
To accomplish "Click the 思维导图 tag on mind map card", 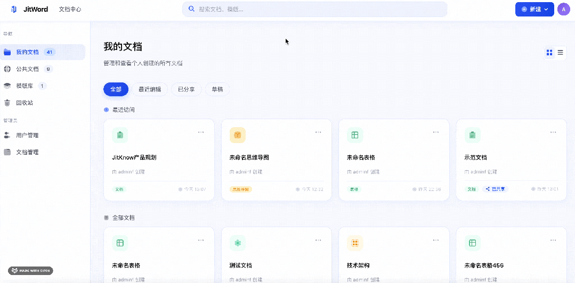I will click(241, 189).
